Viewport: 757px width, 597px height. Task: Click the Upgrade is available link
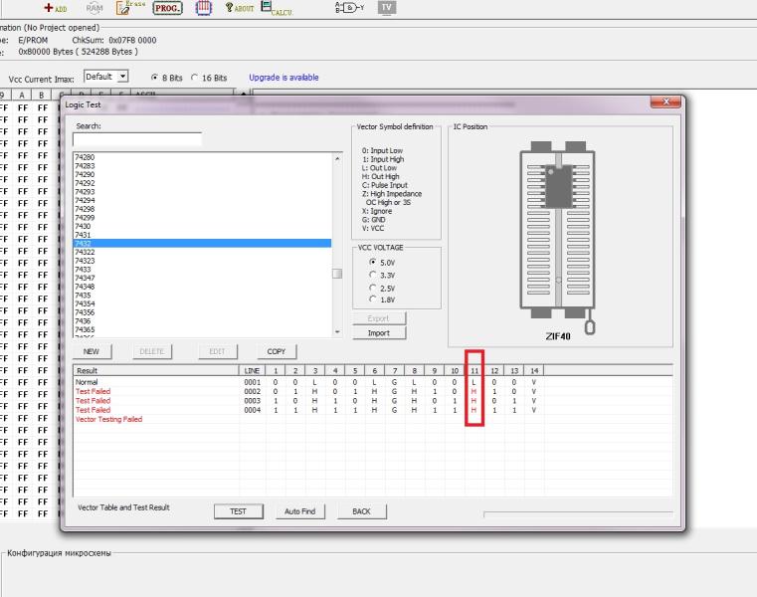click(x=284, y=78)
